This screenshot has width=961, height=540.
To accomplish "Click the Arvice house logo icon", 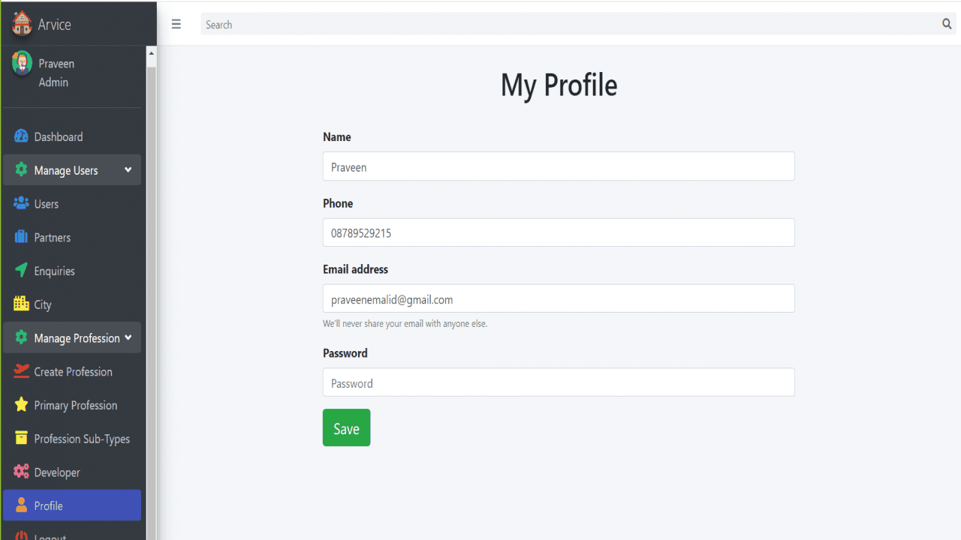I will pos(22,24).
